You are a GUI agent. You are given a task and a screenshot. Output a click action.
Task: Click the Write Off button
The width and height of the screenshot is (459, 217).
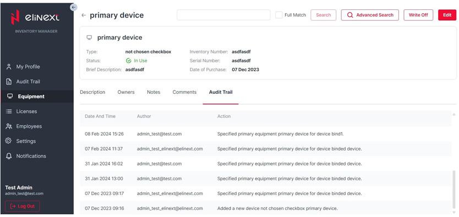pos(418,15)
